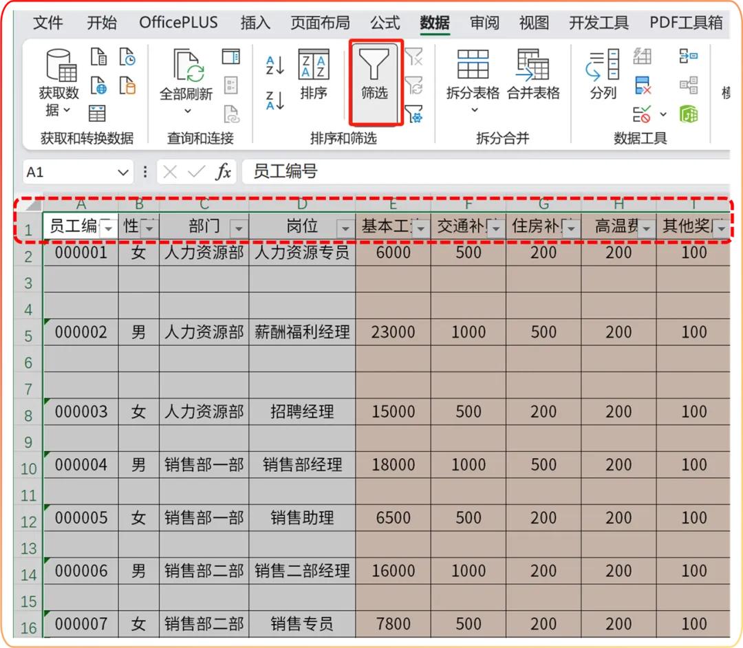Open the 部门 column filter dropdown

point(239,229)
